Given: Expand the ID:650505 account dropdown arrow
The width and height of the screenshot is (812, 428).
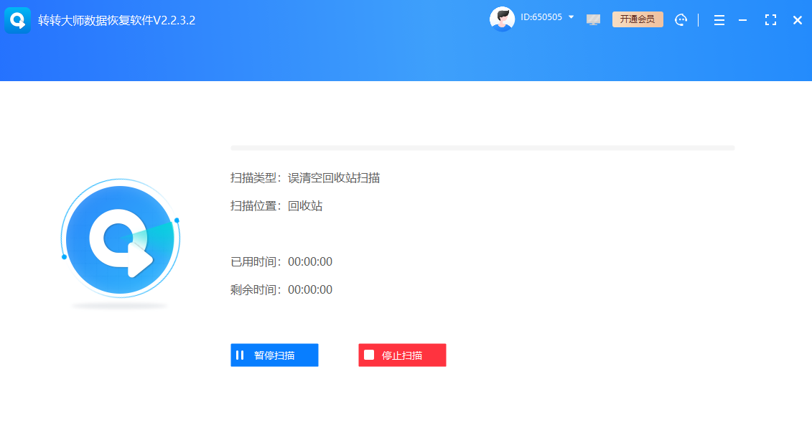Looking at the screenshot, I should 571,17.
